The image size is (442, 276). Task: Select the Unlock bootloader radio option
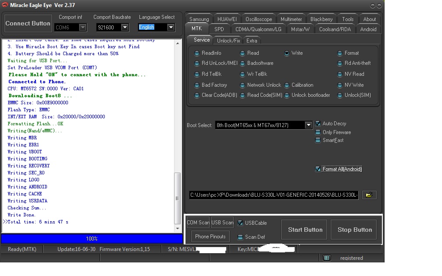(287, 96)
